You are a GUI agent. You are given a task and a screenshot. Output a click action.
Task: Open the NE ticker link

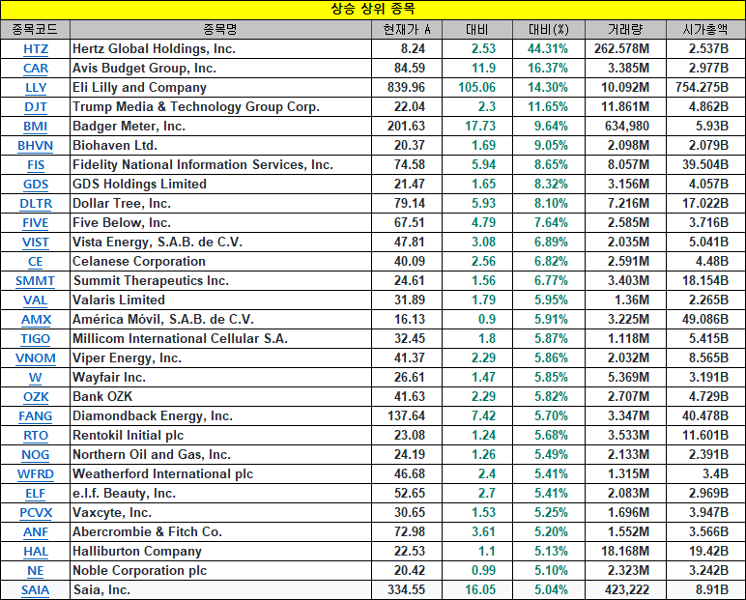point(36,570)
